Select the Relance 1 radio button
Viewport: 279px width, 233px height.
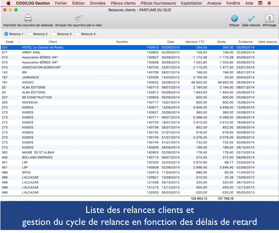tap(6, 34)
